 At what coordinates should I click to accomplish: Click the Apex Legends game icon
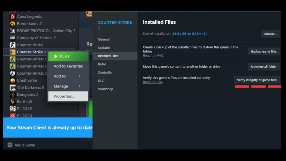(x=13, y=16)
